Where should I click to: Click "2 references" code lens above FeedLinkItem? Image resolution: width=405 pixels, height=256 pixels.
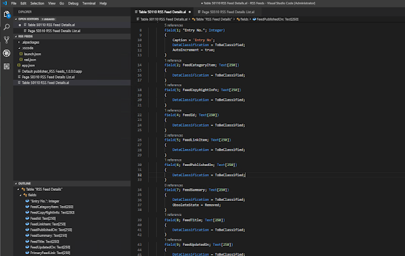(x=173, y=135)
